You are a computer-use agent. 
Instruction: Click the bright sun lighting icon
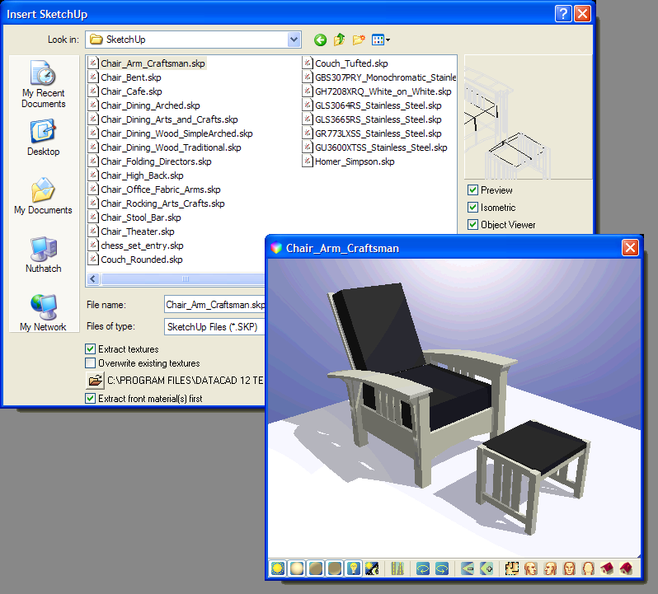[277, 568]
